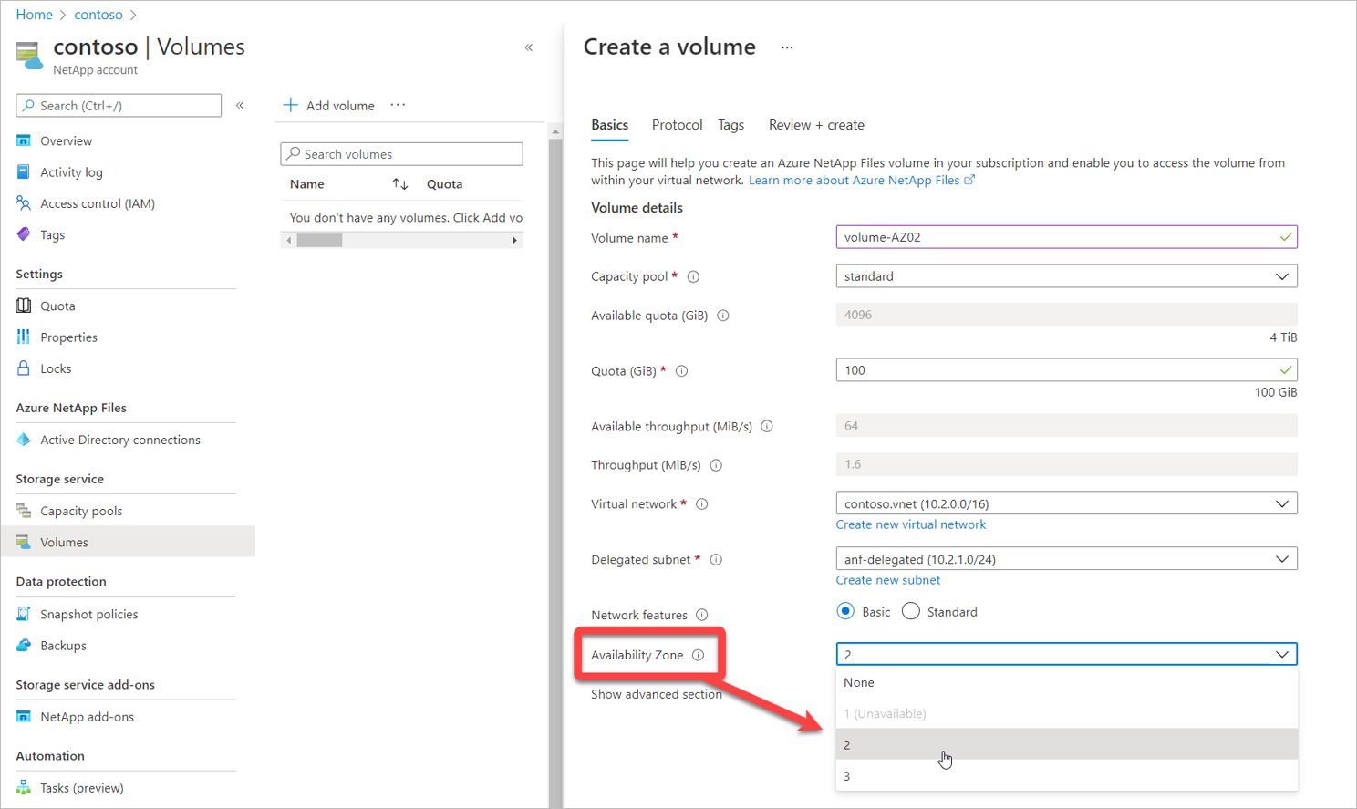This screenshot has height=809, width=1357.
Task: Show info for Network features
Action: tap(702, 615)
